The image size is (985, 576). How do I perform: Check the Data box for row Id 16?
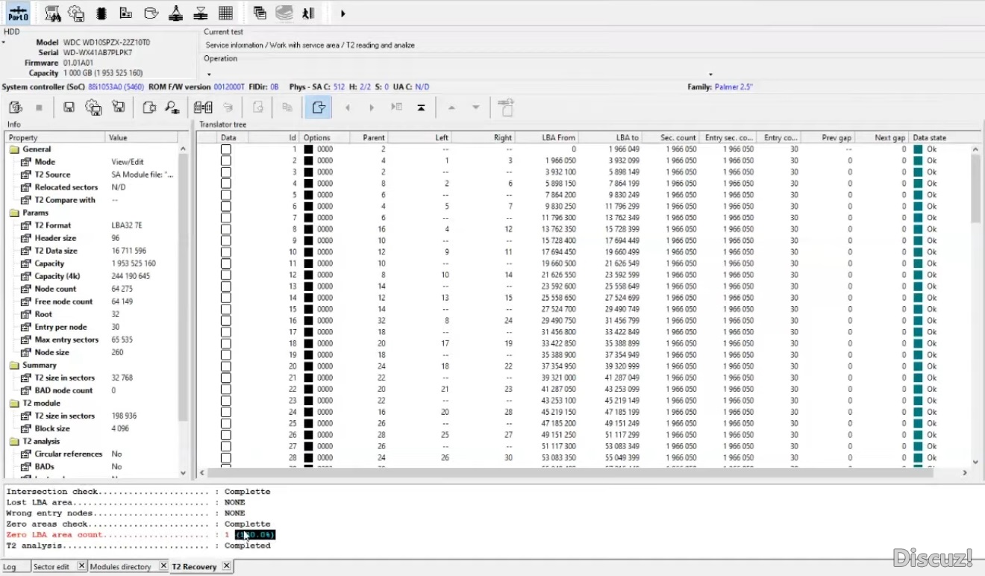[226, 320]
